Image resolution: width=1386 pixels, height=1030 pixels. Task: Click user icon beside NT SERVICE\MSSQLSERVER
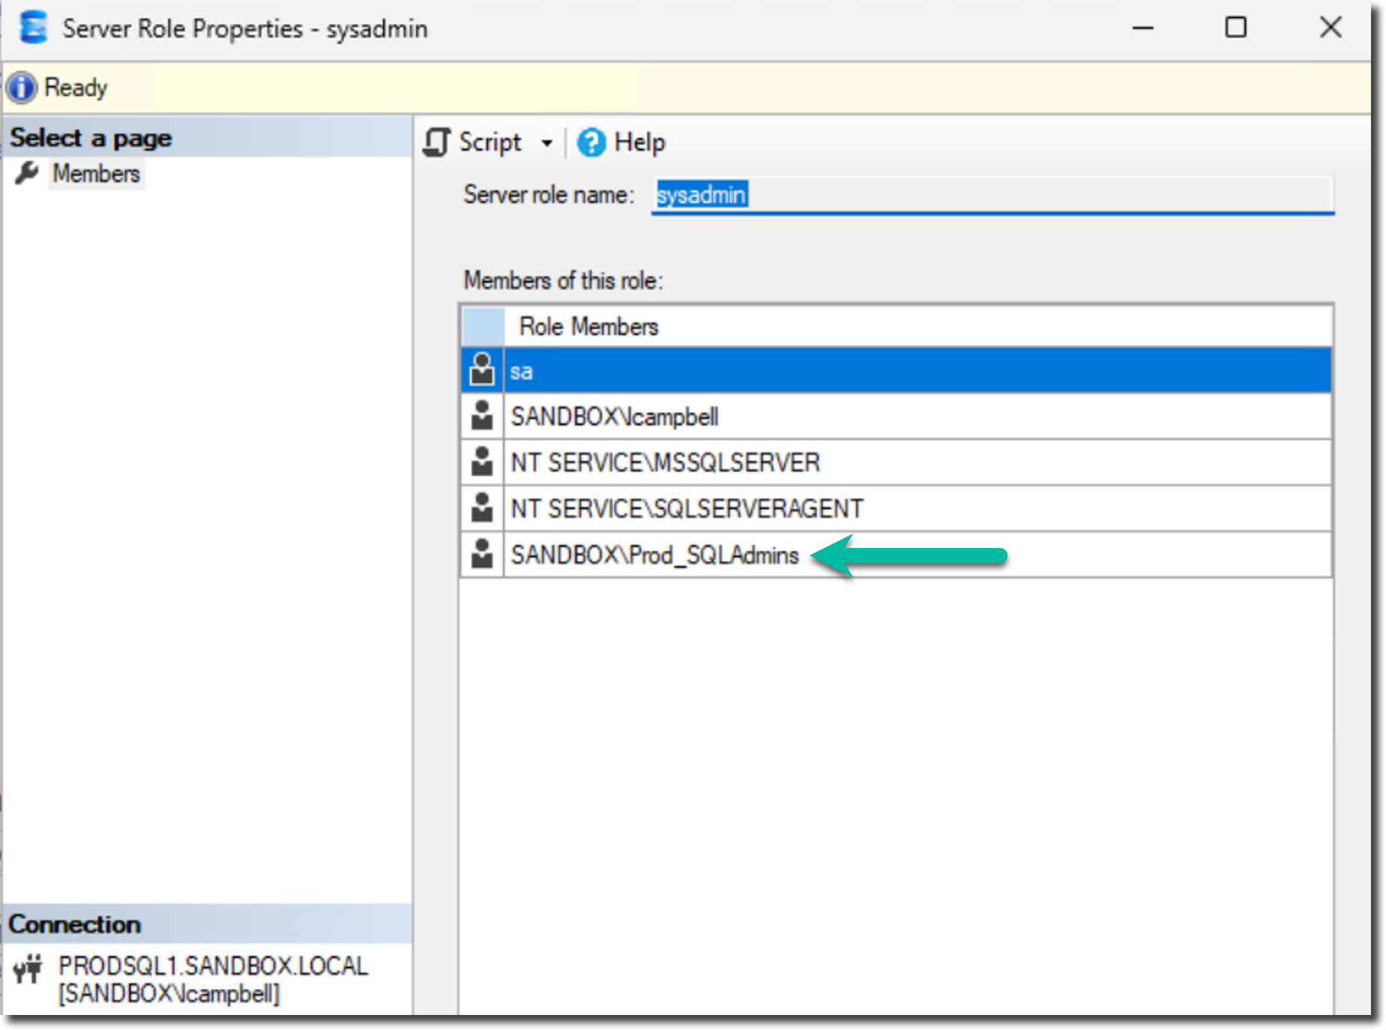click(x=482, y=461)
